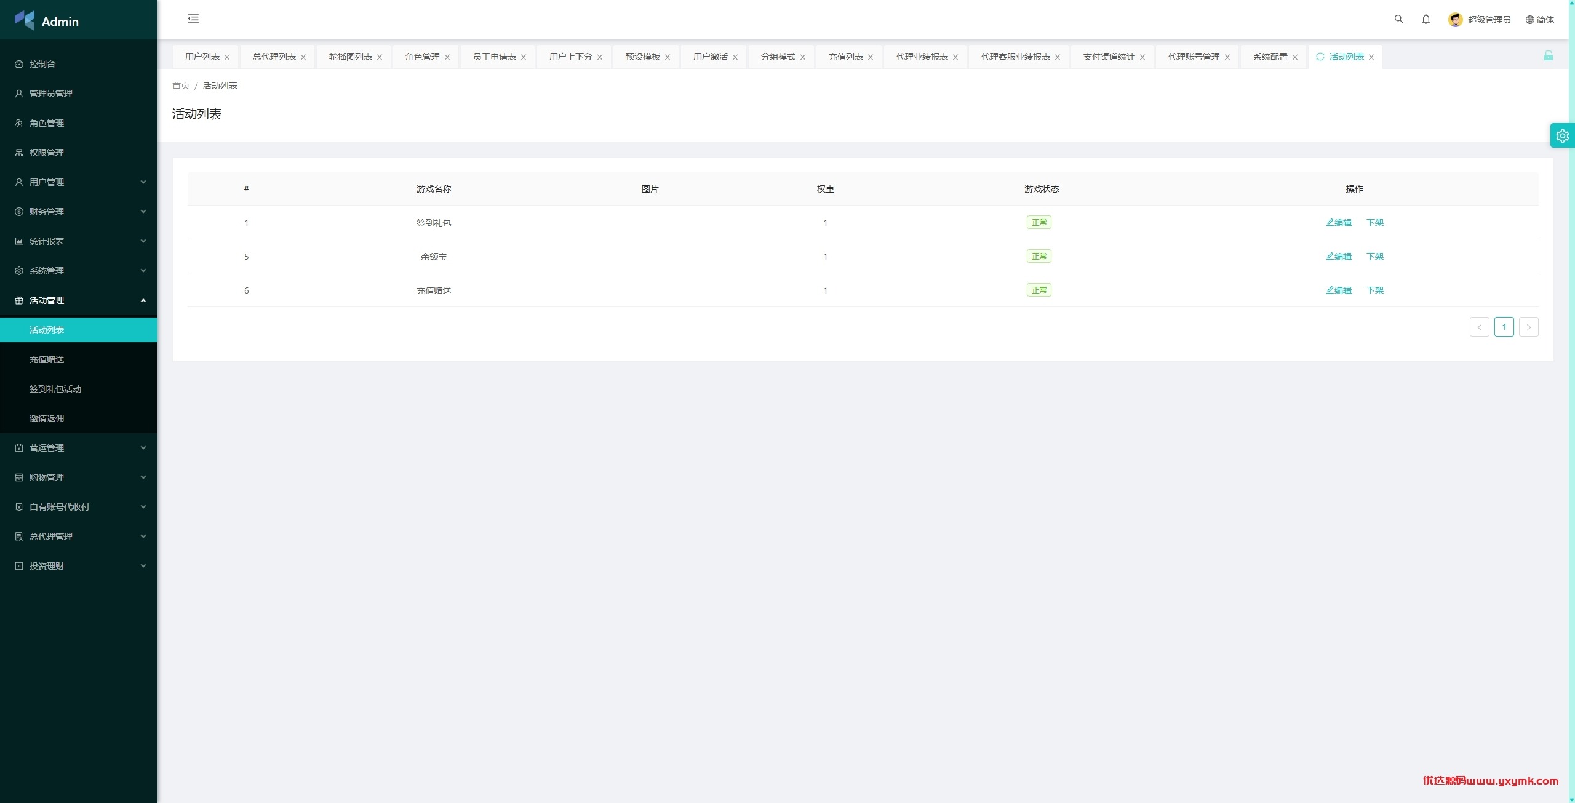Screen dimensions: 1575x803
Task: Open 角色管理 in sidebar
Action: (x=79, y=123)
